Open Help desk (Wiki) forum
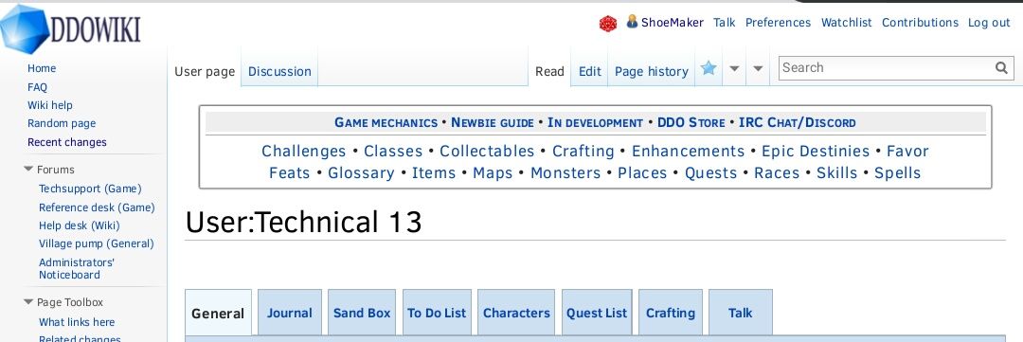The height and width of the screenshot is (342, 1023). pos(79,225)
